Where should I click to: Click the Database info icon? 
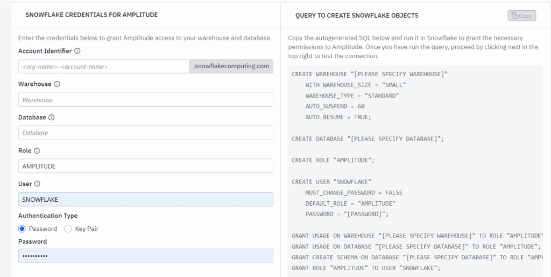tap(52, 118)
